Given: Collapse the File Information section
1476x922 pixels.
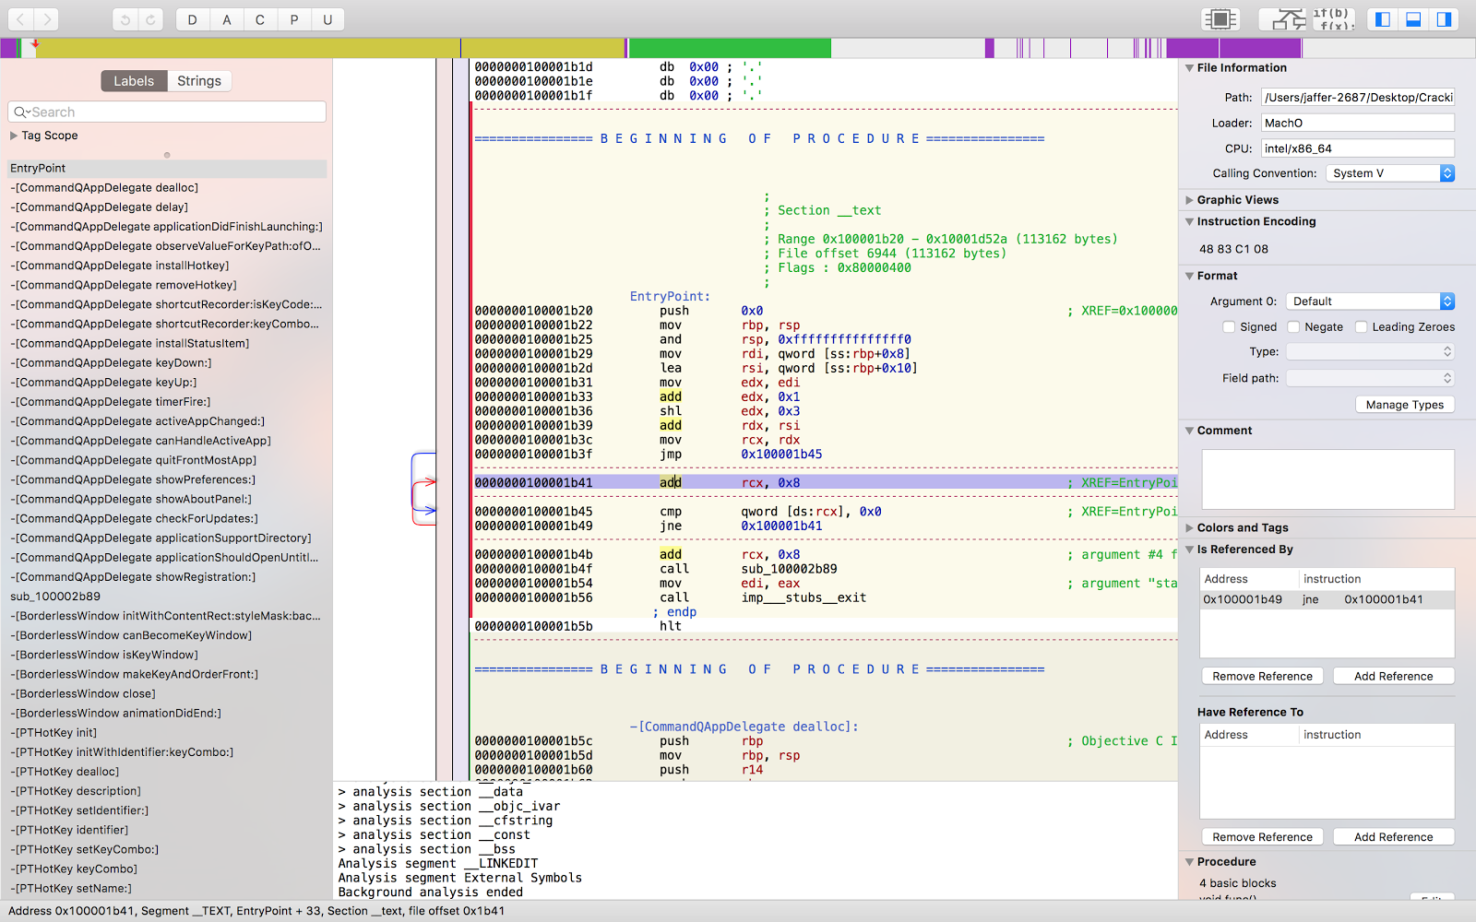Looking at the screenshot, I should [1190, 68].
